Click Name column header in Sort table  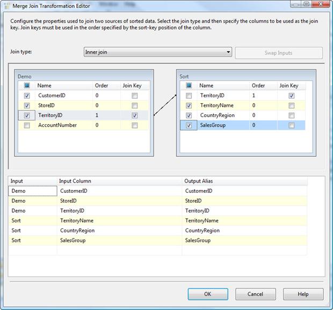tap(223, 85)
